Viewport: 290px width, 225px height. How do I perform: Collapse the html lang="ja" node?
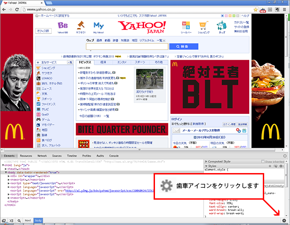coord(3,165)
